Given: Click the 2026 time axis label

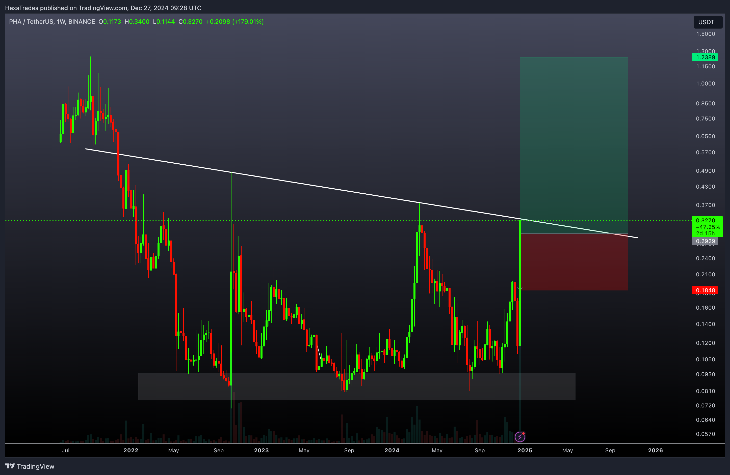Looking at the screenshot, I should tap(656, 451).
